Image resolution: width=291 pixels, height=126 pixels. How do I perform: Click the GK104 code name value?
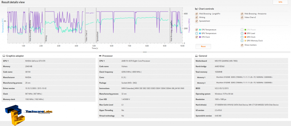point(28,72)
